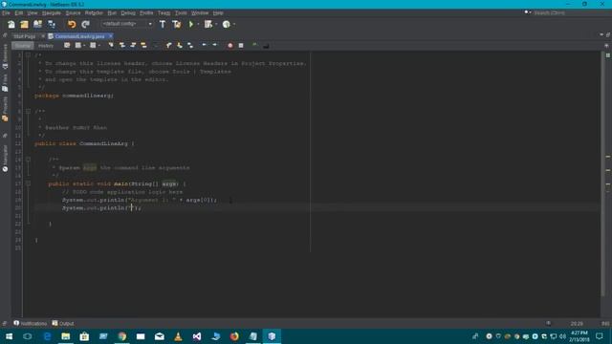
Task: Click the Last Edit icon in editor toolbar
Action: tap(67, 46)
